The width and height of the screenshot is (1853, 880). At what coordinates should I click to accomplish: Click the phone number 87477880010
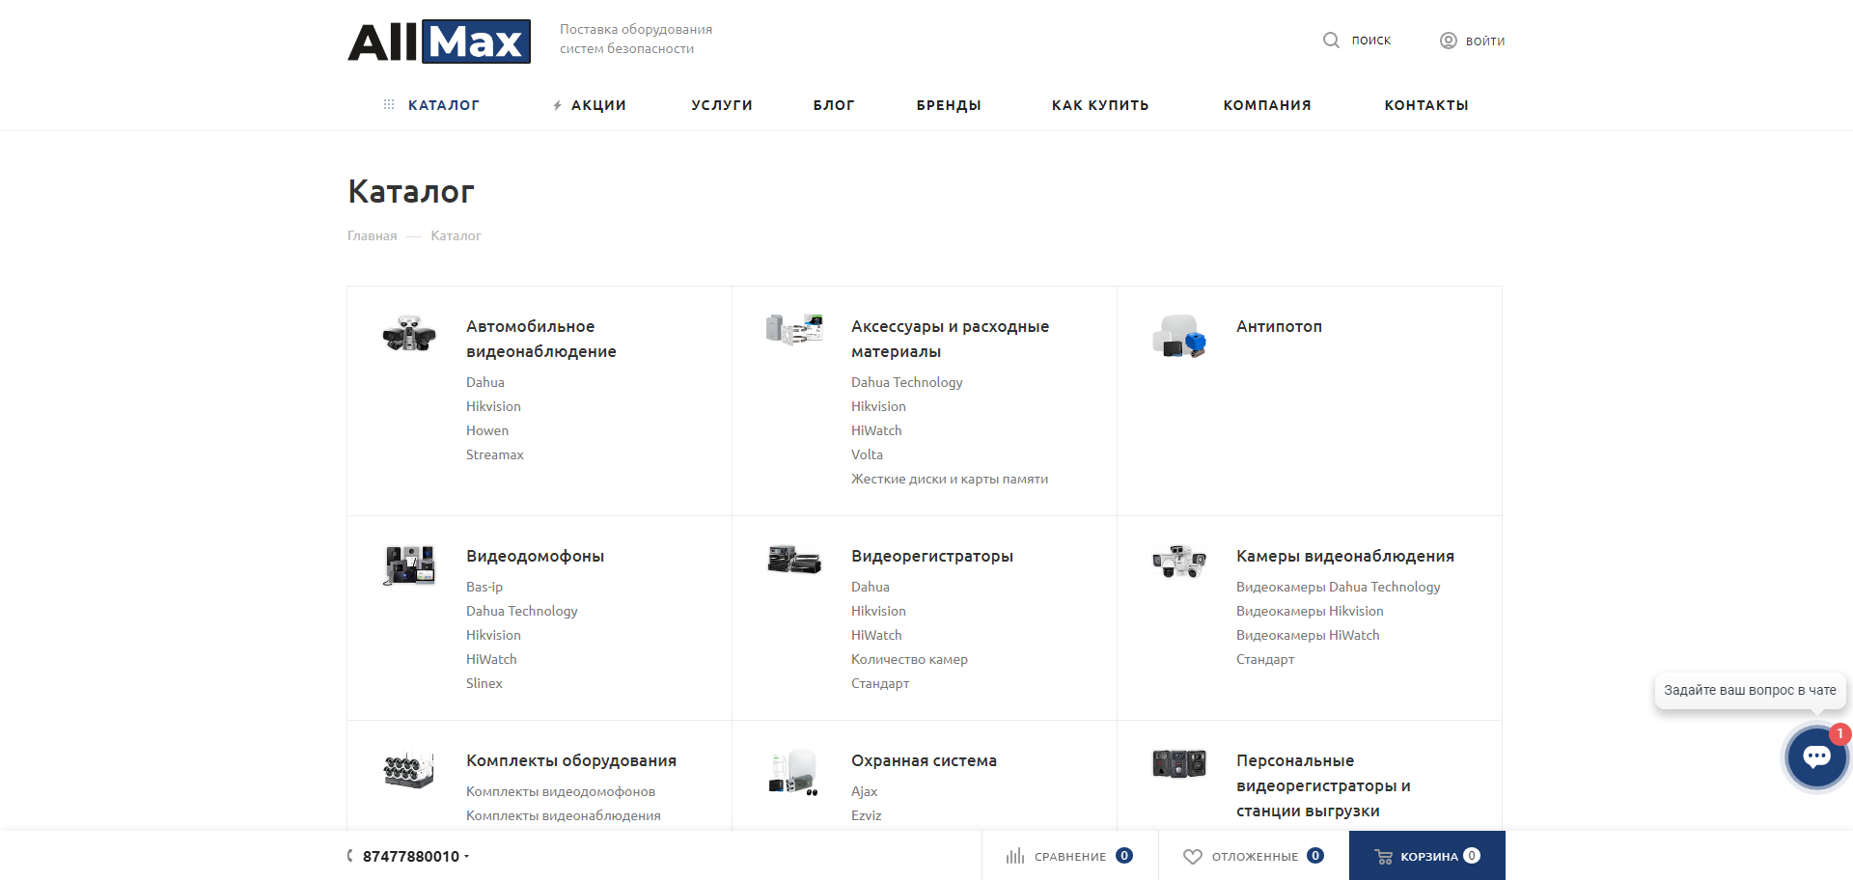tap(411, 856)
